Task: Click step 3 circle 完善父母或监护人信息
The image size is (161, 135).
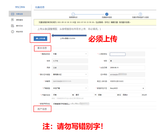Action: click(x=140, y=14)
